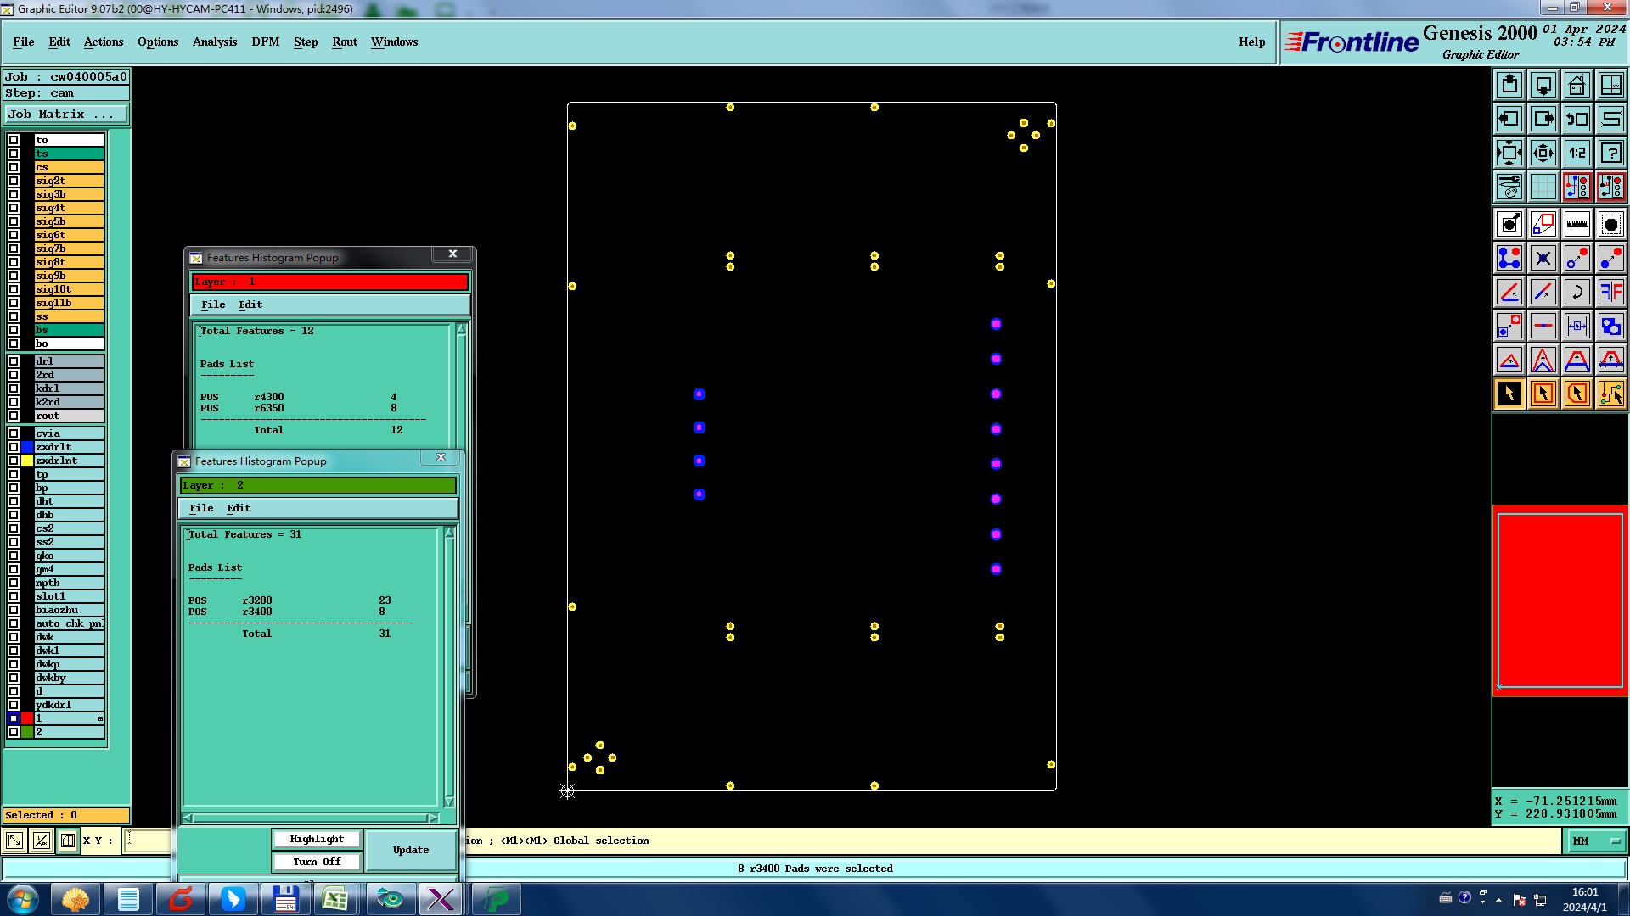Click the grid display icon

point(1543,187)
